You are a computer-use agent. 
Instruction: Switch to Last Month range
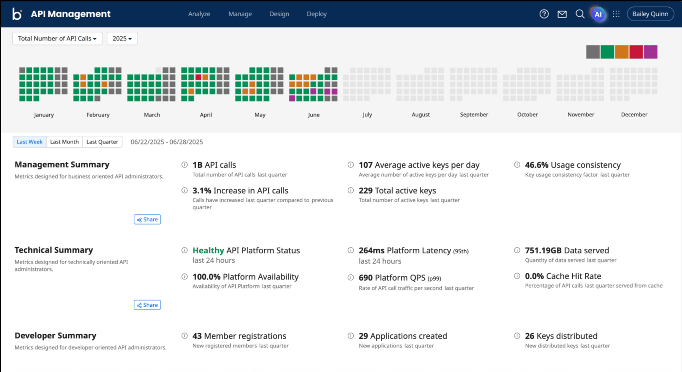pos(65,142)
